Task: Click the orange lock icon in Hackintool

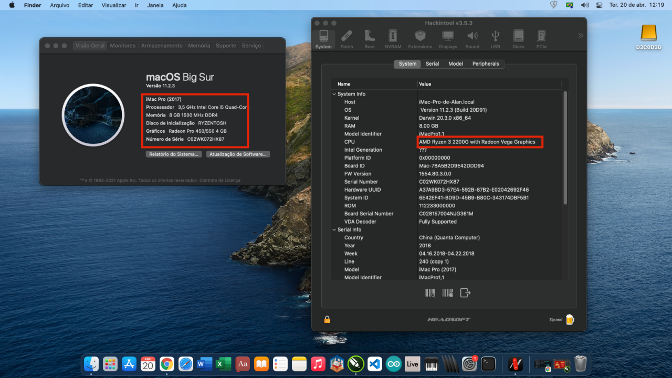Action: 327,319
